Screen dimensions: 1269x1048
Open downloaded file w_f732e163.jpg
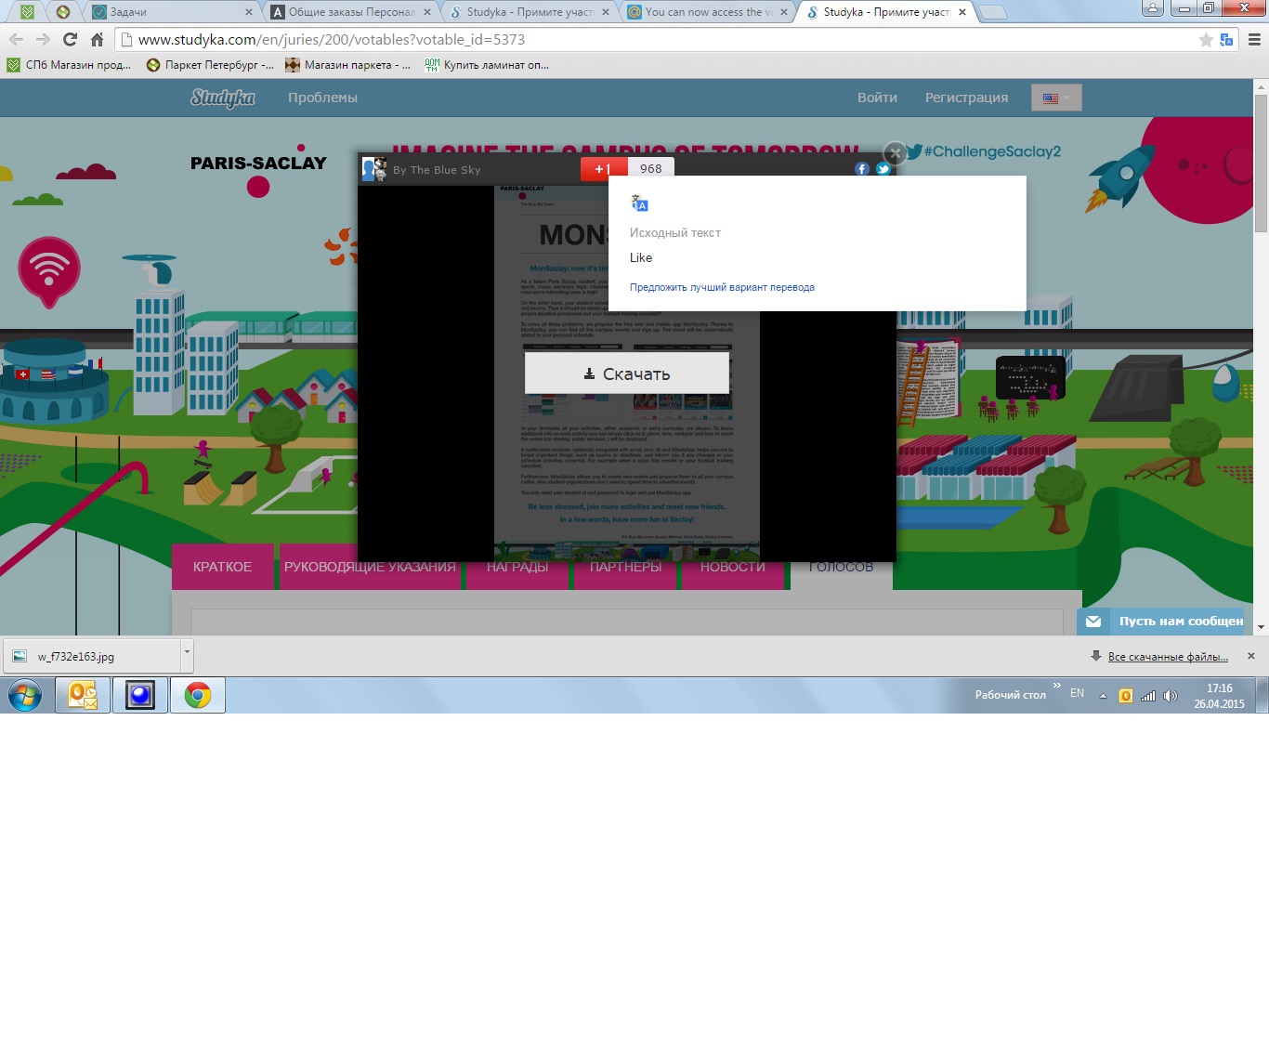tap(91, 656)
